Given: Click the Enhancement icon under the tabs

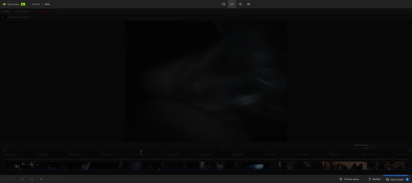Looking at the screenshot, I should click(2, 17).
